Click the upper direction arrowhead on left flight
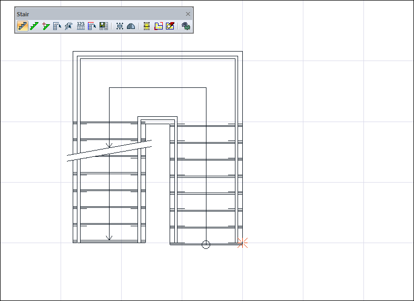The width and height of the screenshot is (414, 301). click(x=110, y=145)
